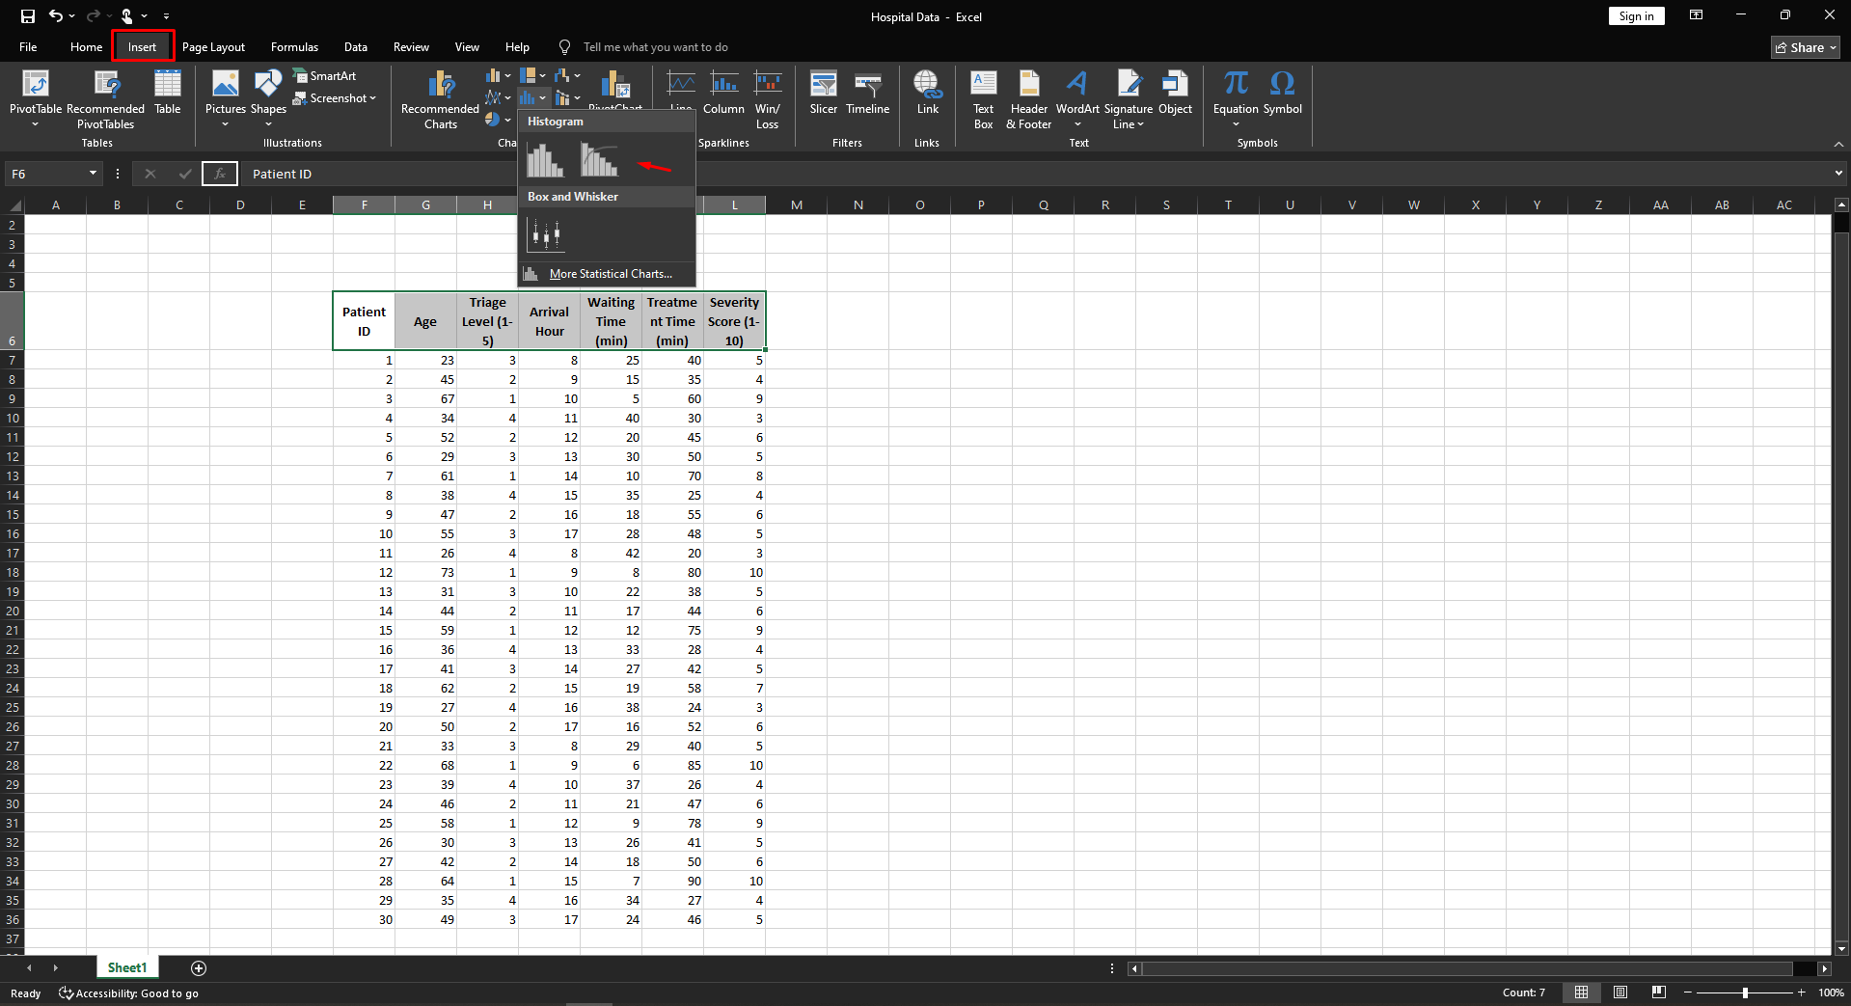Open the Name Box dropdown arrow

click(93, 174)
